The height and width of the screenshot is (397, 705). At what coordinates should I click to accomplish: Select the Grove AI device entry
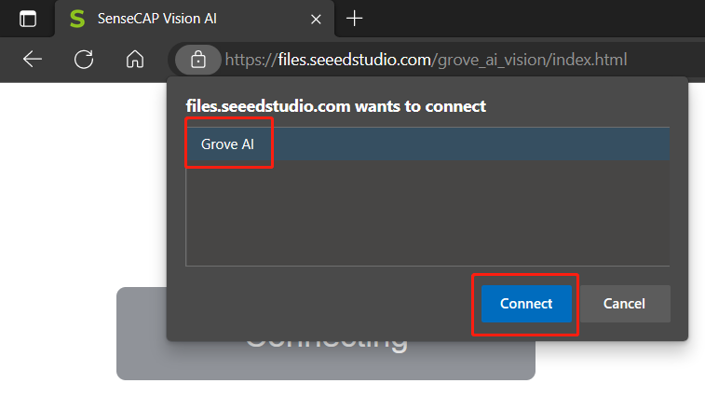(228, 144)
